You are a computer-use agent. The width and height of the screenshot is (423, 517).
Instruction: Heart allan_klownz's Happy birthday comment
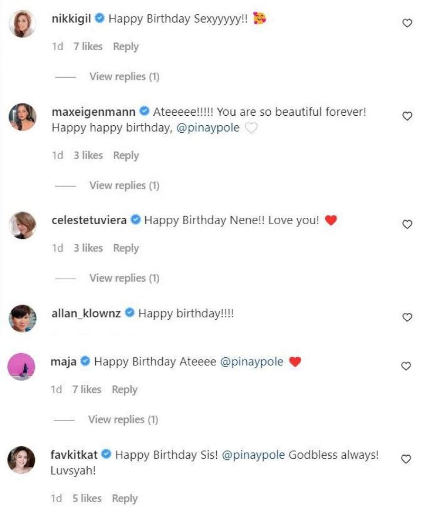tap(407, 317)
